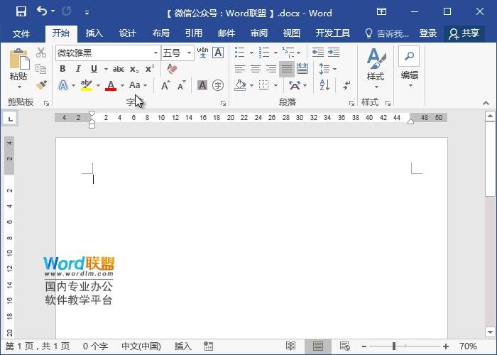Click the zoom in plus button
The height and width of the screenshot is (355, 497).
446,346
